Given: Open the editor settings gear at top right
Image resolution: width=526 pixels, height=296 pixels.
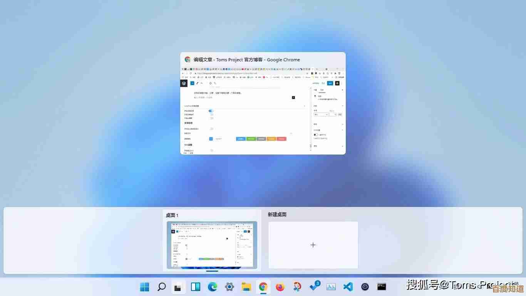Looking at the screenshot, I should (x=337, y=83).
